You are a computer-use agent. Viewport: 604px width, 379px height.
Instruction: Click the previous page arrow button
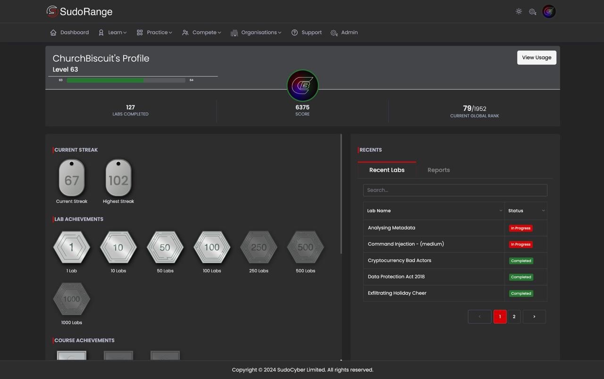pyautogui.click(x=479, y=317)
